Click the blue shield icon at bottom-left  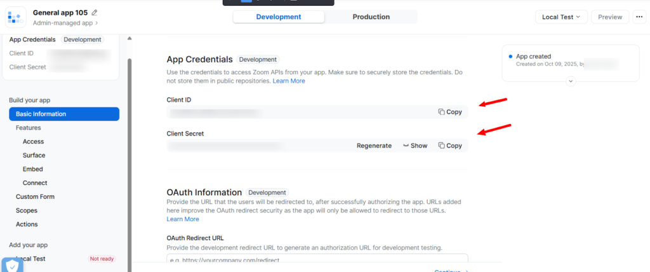[12, 265]
